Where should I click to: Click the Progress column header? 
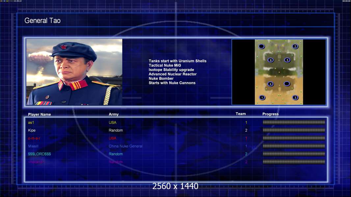270,114
